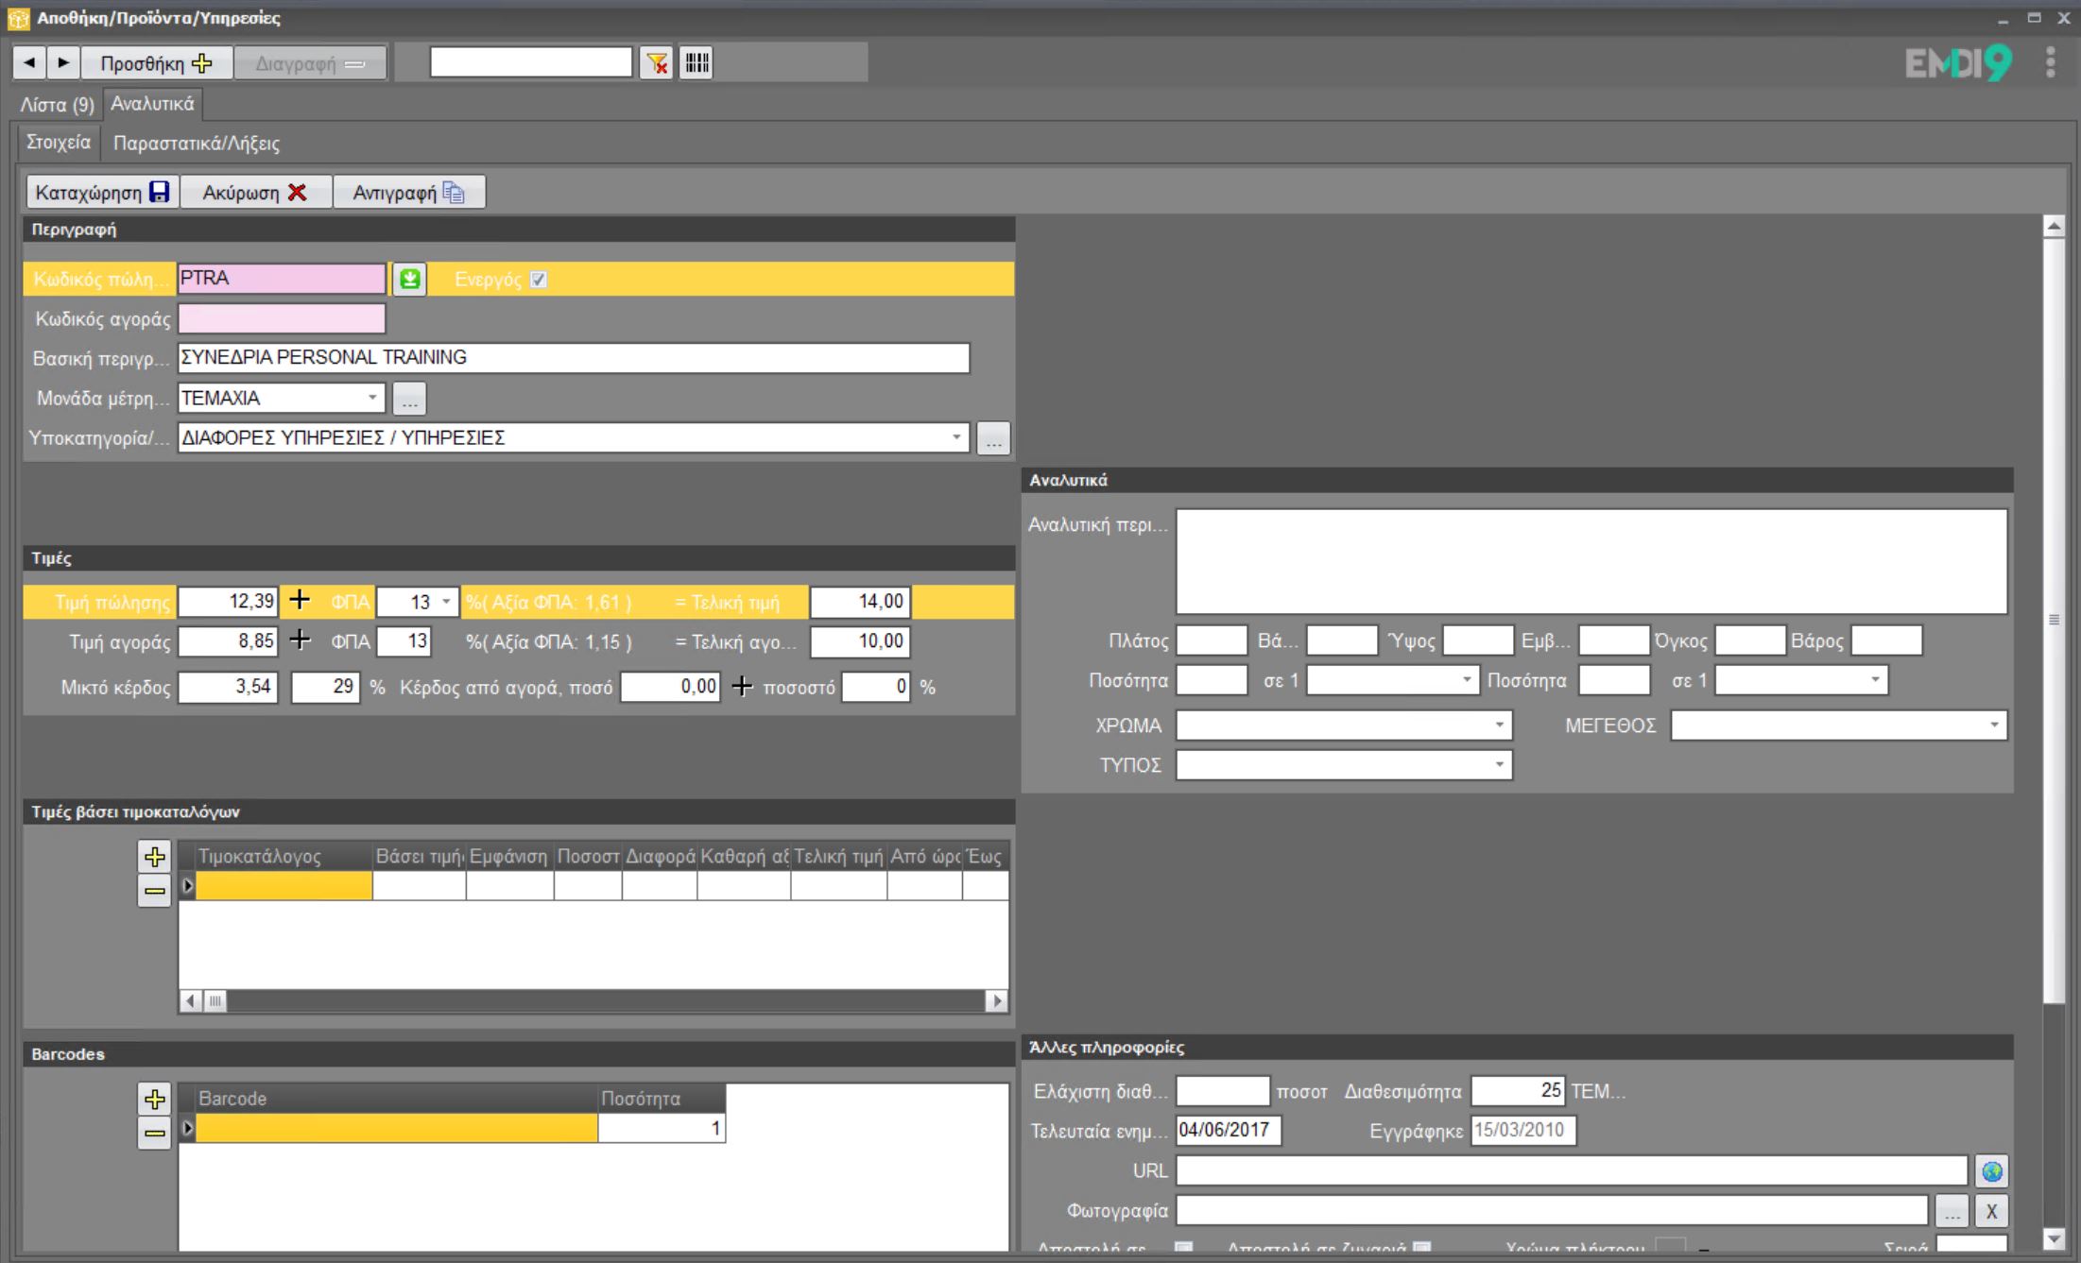Add a new pricelist row with plus
Screen dimensions: 2081x1263
pyautogui.click(x=154, y=857)
